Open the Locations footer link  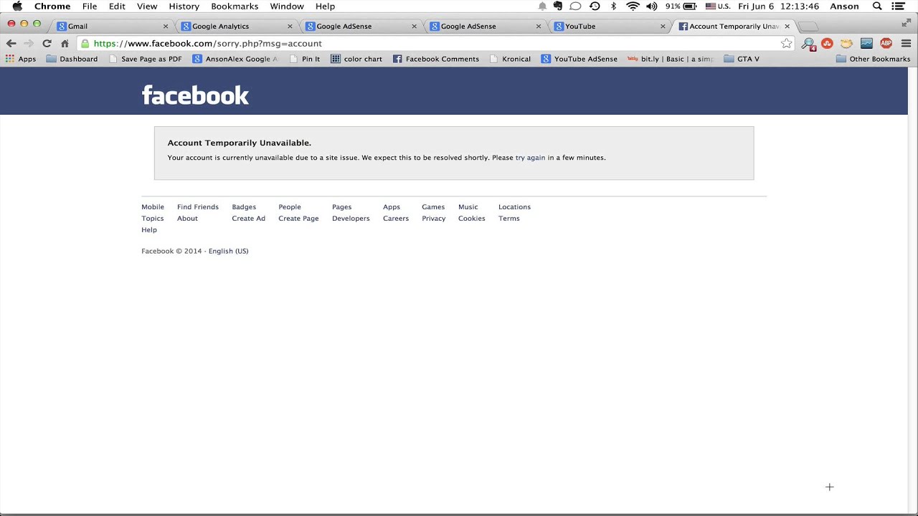click(514, 207)
